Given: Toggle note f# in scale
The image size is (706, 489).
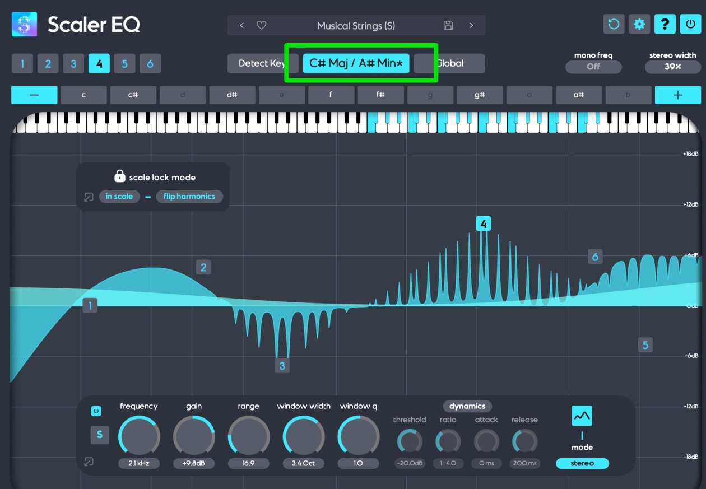Looking at the screenshot, I should click(380, 95).
